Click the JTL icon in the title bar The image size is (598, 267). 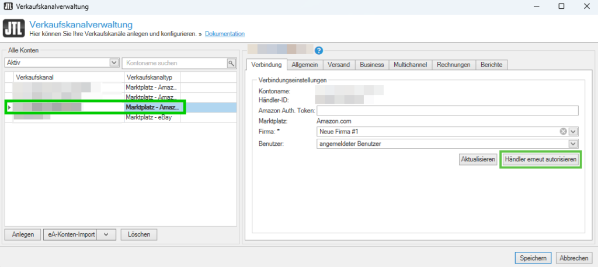click(7, 6)
